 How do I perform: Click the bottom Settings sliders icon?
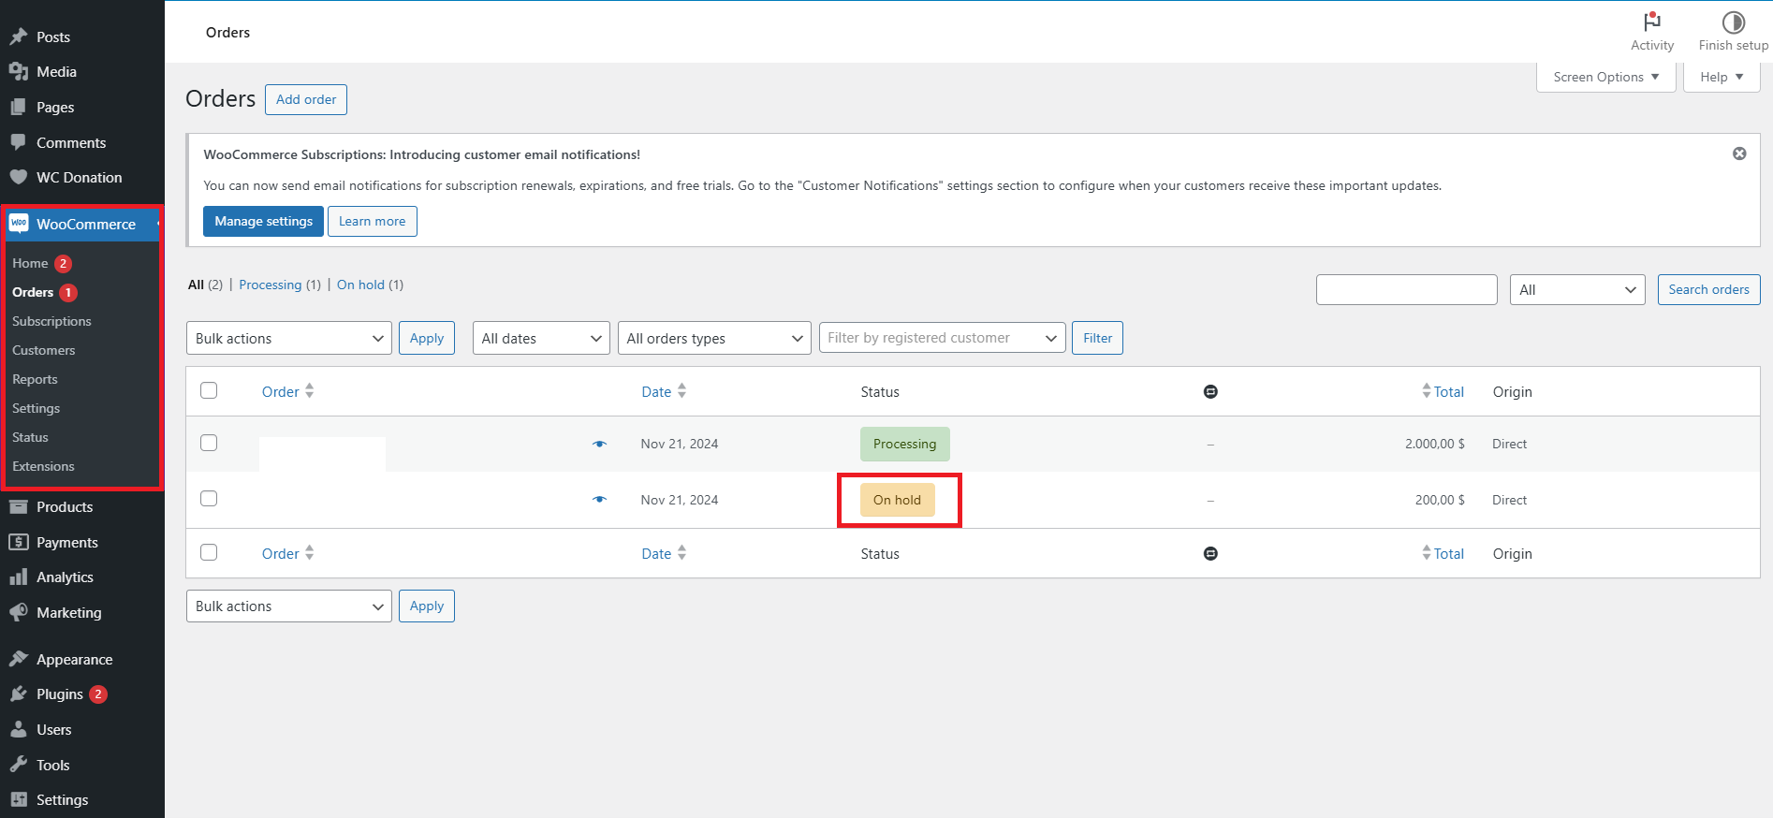(x=18, y=799)
